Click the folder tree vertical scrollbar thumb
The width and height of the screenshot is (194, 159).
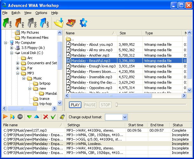click(x=60, y=55)
